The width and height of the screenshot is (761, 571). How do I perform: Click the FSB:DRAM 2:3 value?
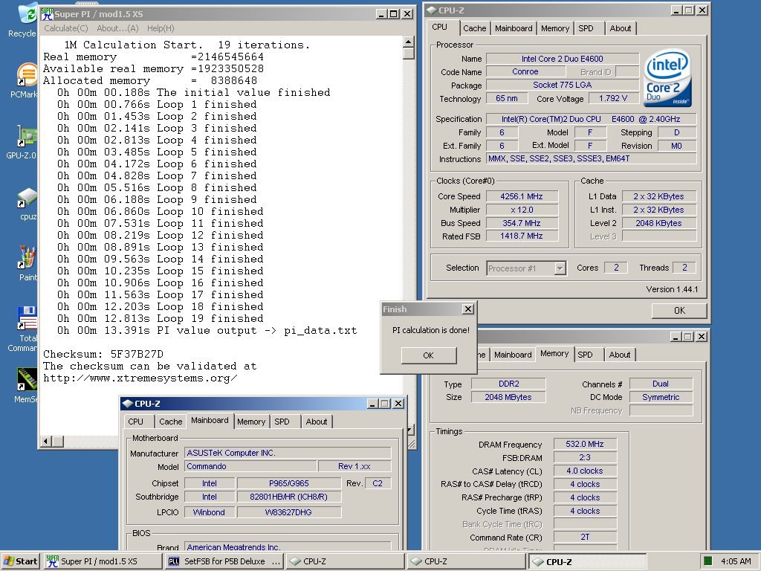[x=585, y=457]
